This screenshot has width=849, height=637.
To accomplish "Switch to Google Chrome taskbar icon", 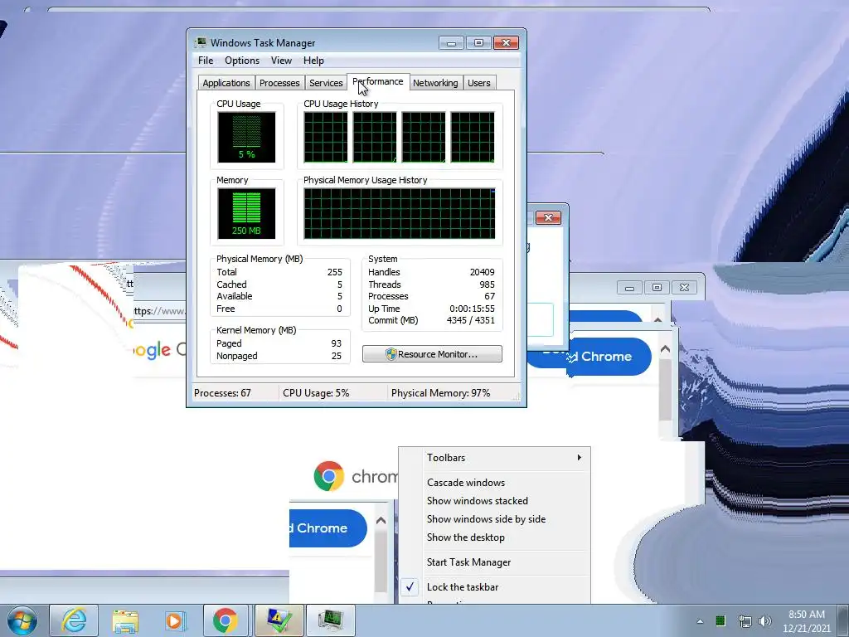I will [x=226, y=620].
